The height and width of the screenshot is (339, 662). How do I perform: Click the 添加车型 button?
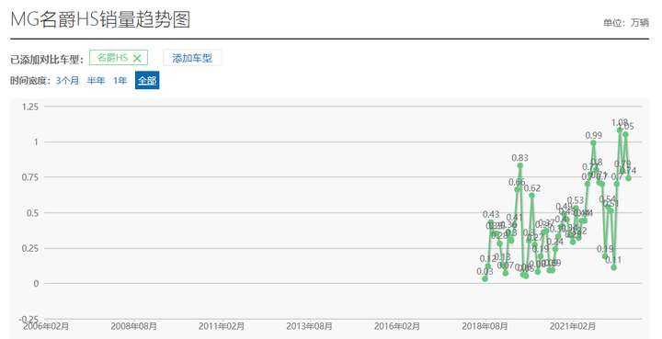(x=192, y=58)
